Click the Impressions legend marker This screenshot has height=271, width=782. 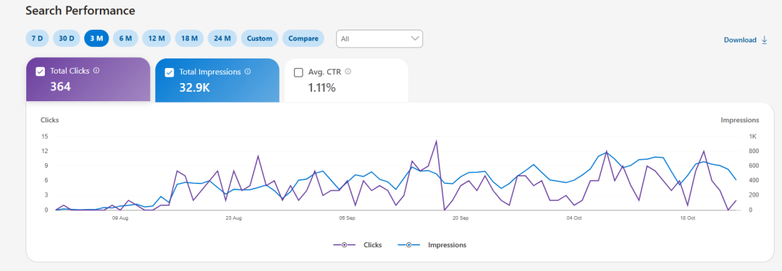click(409, 245)
